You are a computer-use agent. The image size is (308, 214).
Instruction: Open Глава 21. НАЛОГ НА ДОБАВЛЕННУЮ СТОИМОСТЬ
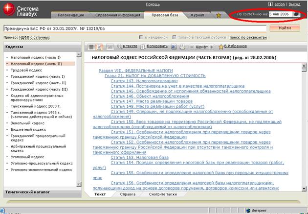pos(155,76)
